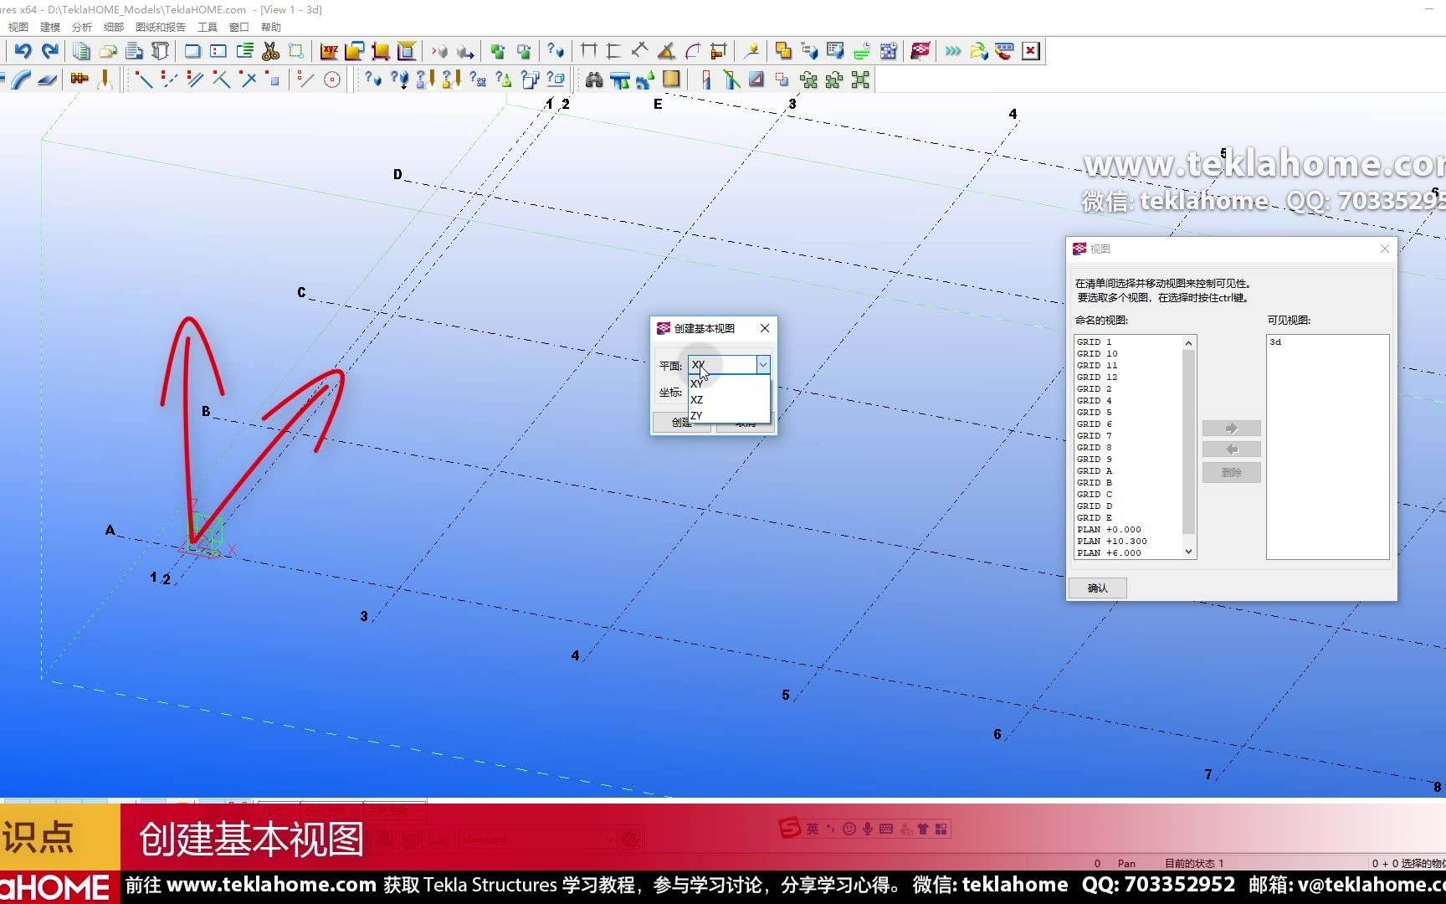The width and height of the screenshot is (1446, 904).
Task: Click the Sogou microphone voice input icon
Action: point(868,829)
